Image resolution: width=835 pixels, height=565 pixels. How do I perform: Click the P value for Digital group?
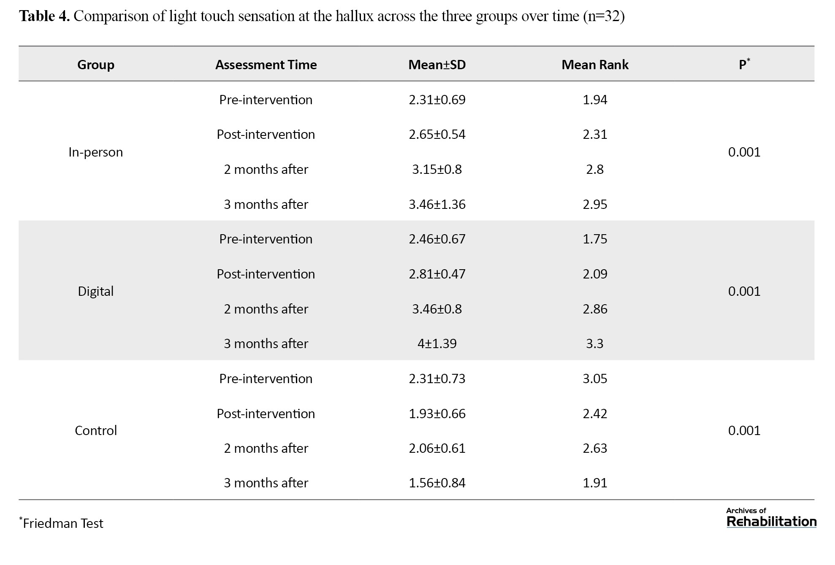click(x=744, y=291)
